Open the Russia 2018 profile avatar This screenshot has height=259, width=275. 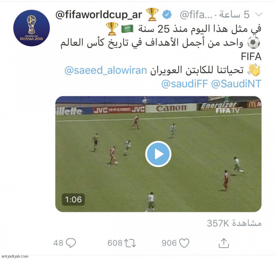[32, 28]
